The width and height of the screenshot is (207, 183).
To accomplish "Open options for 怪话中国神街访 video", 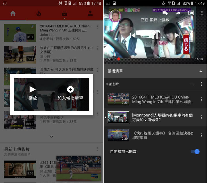I will 97,113.
